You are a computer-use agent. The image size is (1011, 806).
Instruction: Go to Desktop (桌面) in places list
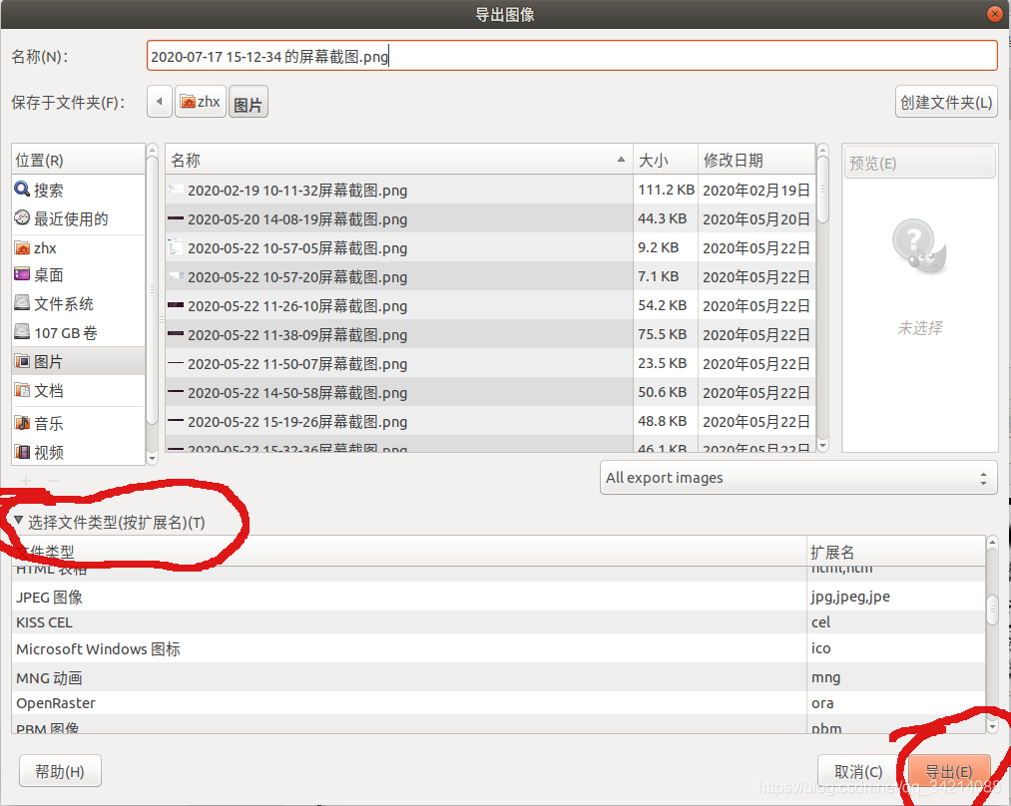coord(78,275)
